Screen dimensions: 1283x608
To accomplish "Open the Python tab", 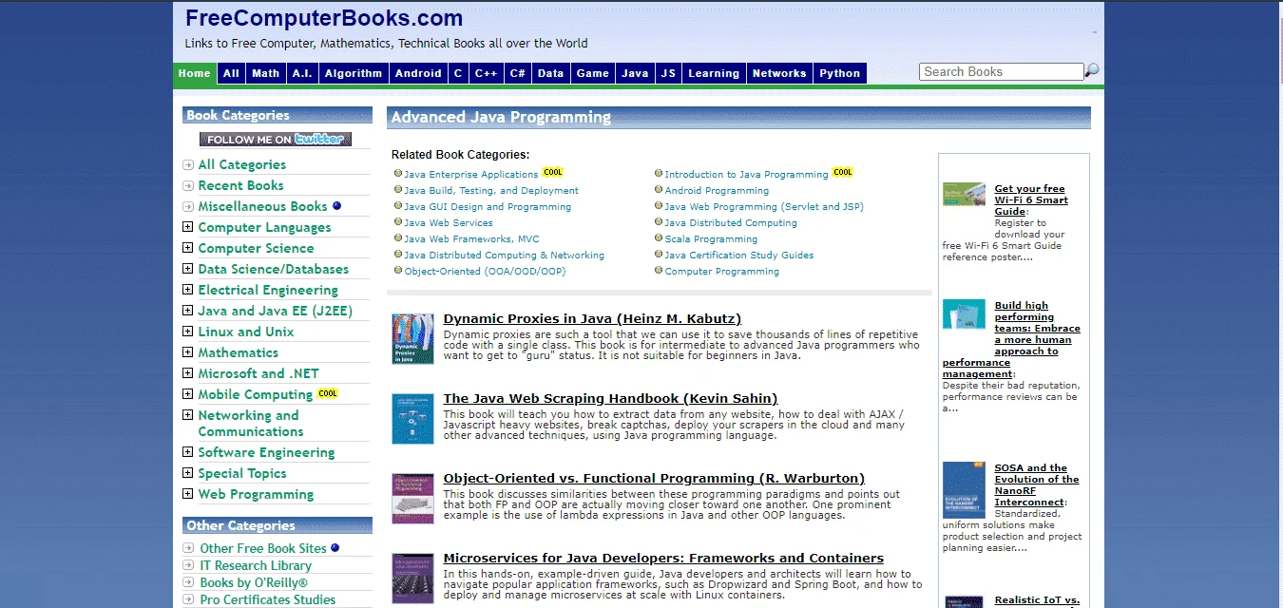I will coord(840,73).
